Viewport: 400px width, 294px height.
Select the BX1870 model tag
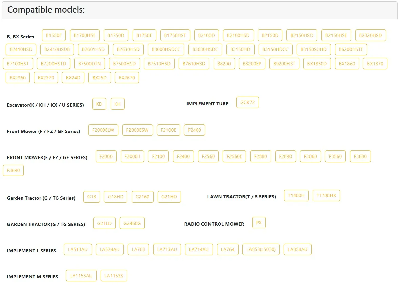tap(375, 64)
